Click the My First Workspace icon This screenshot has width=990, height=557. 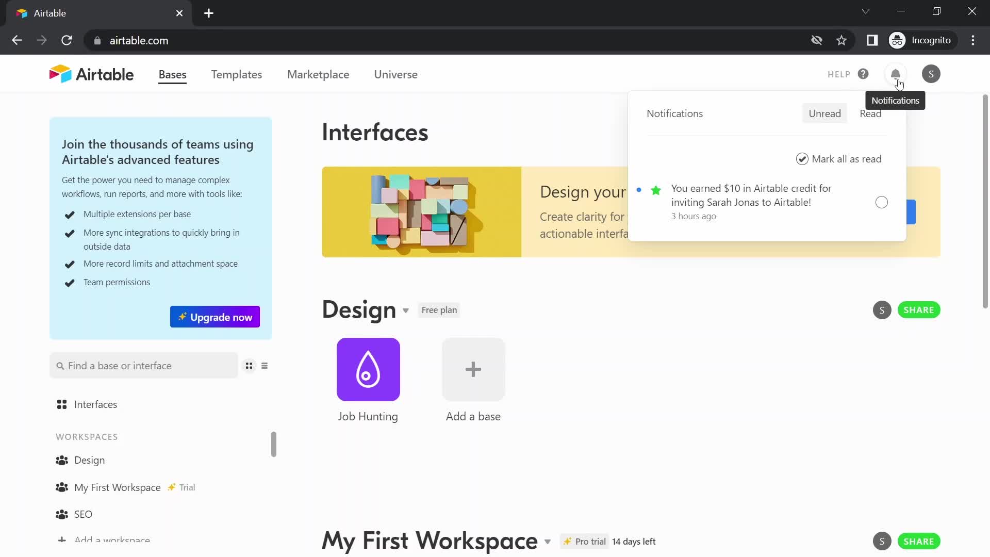point(62,487)
